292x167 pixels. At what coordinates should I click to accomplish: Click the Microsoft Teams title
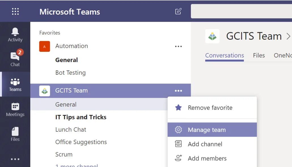click(x=70, y=12)
